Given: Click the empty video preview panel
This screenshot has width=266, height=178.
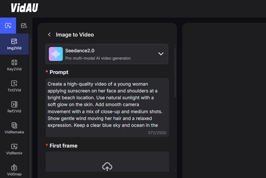Looking at the screenshot, I should [x=224, y=100].
